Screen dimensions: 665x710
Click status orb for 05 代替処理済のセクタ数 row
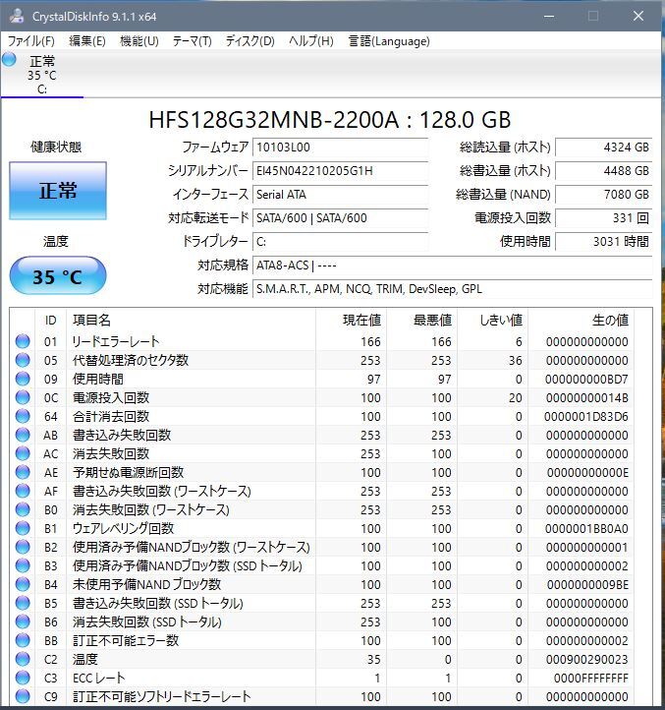point(23,360)
